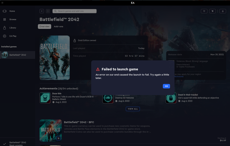Viewport: 230px width, 146px height.
Task: Click 'Failed to launch game' heading
Action: coord(120,69)
